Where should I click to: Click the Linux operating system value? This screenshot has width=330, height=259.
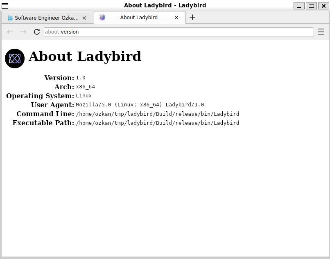[x=84, y=96]
